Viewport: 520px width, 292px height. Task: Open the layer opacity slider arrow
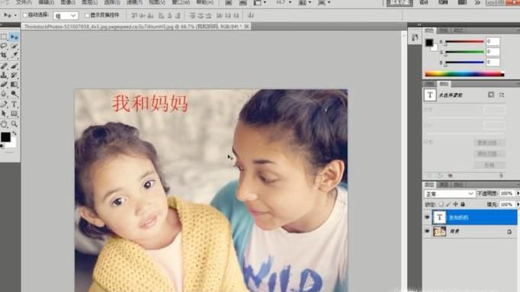pos(518,193)
